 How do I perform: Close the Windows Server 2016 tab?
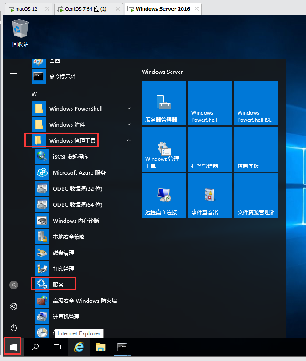pos(196,9)
